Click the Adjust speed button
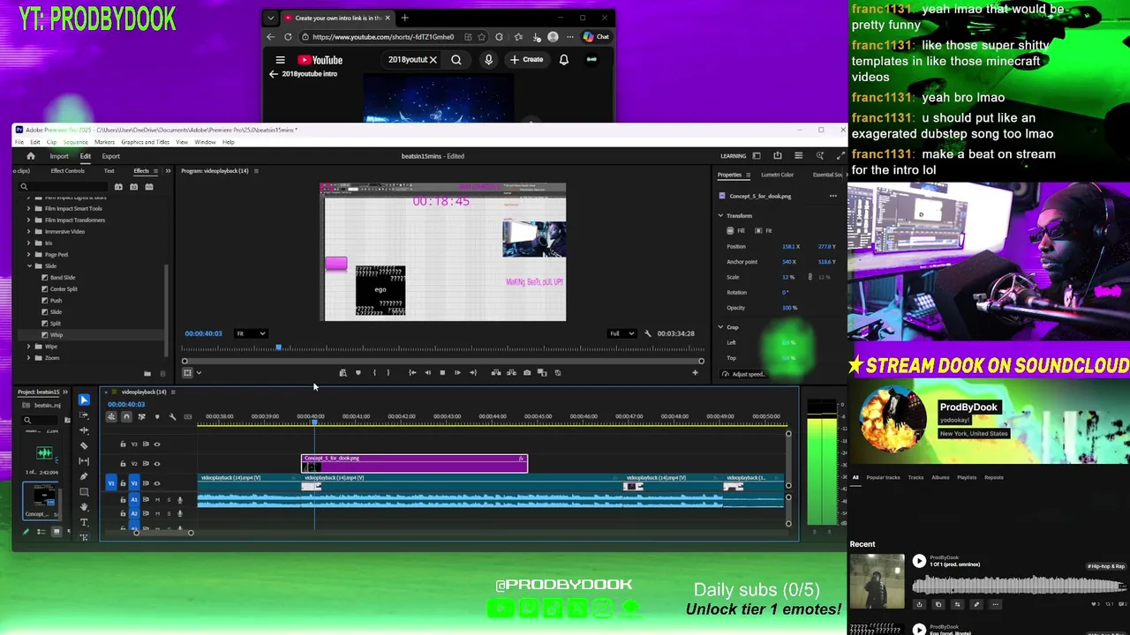This screenshot has height=635, width=1130. pos(743,374)
